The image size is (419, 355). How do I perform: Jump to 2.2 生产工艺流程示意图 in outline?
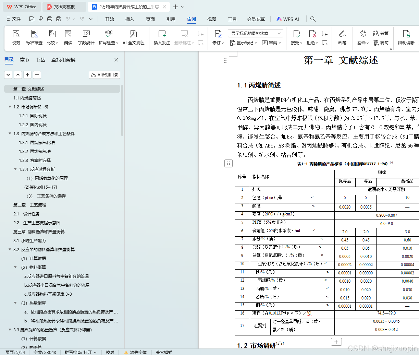pyautogui.click(x=37, y=223)
